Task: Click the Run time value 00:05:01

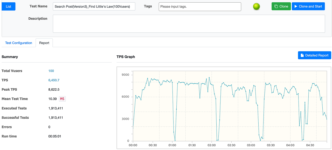Action: [x=55, y=136]
